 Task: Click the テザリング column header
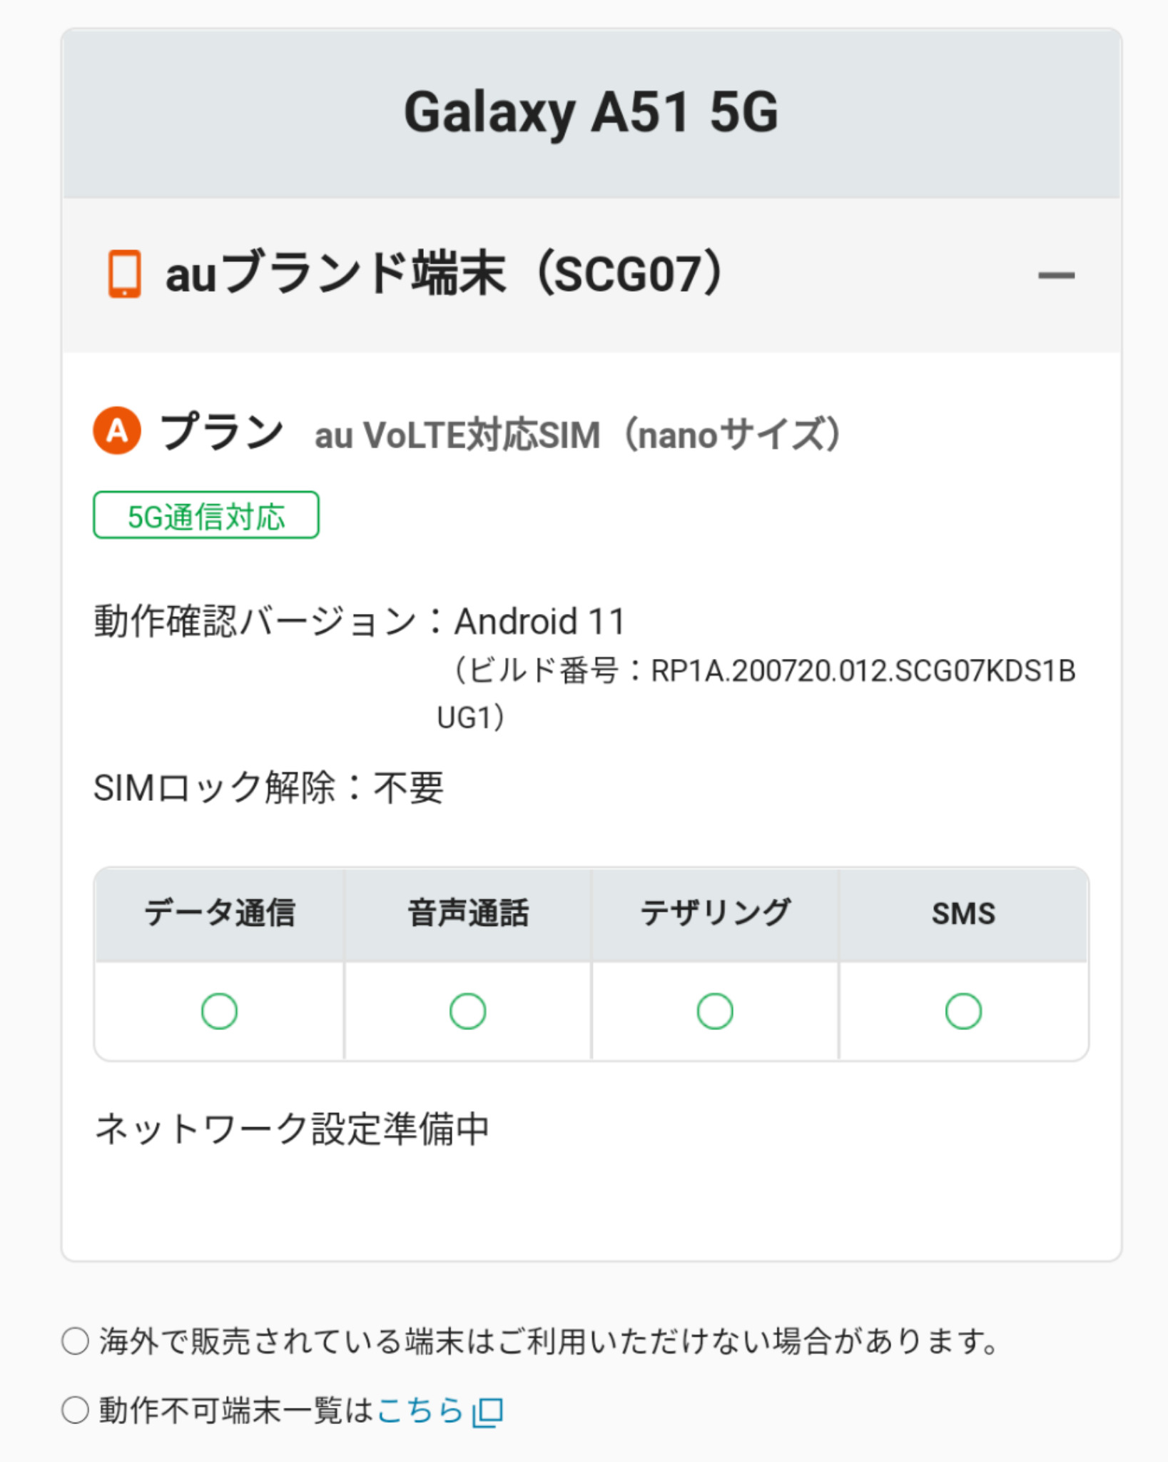(x=715, y=914)
